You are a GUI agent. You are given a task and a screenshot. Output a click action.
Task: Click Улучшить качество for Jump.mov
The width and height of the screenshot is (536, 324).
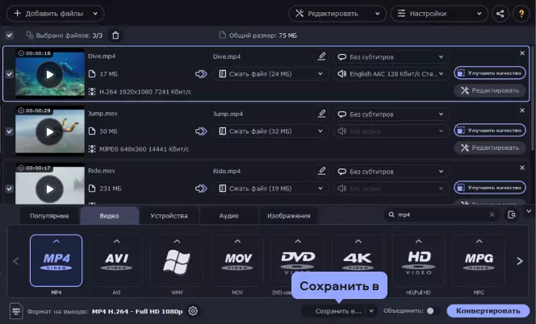(490, 131)
